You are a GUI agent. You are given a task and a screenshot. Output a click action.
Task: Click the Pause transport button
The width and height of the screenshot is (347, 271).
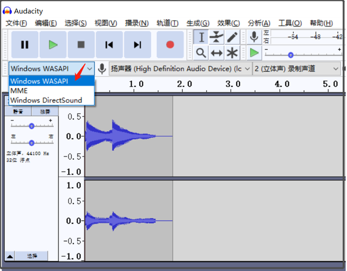[25, 45]
